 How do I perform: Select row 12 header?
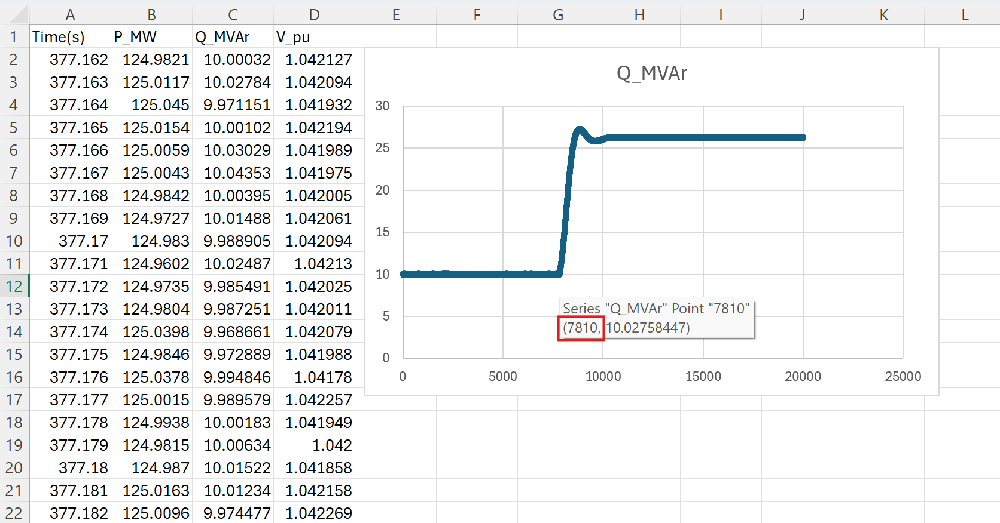(x=14, y=287)
